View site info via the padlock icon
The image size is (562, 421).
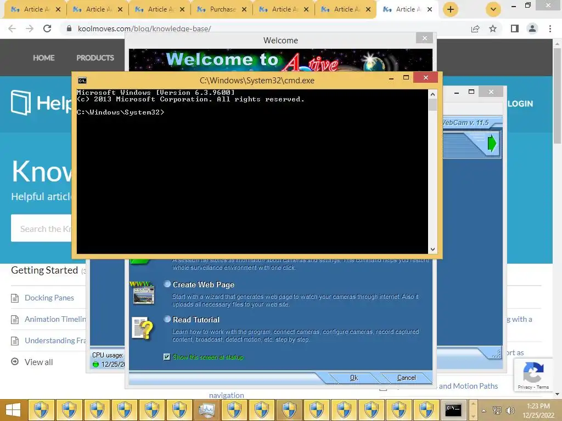69,29
